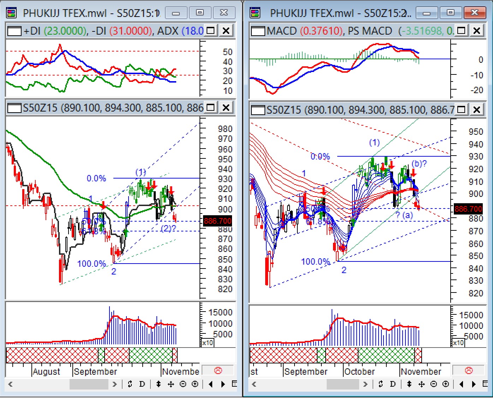This screenshot has width=493, height=398.
Task: Zoom out using the minus icon in left chart
Action: [183, 384]
